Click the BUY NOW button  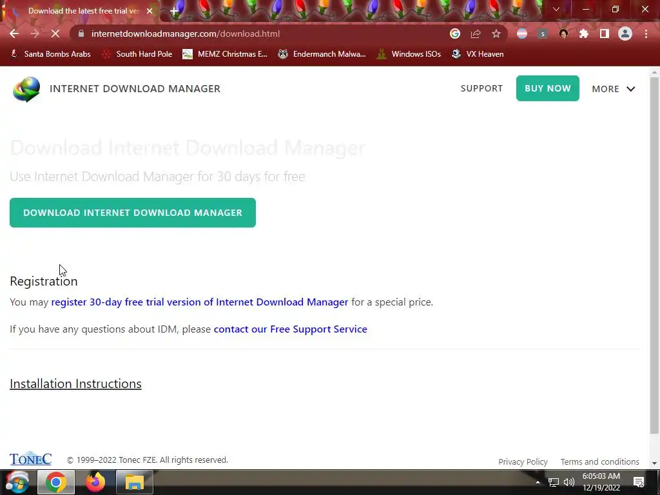click(x=548, y=88)
